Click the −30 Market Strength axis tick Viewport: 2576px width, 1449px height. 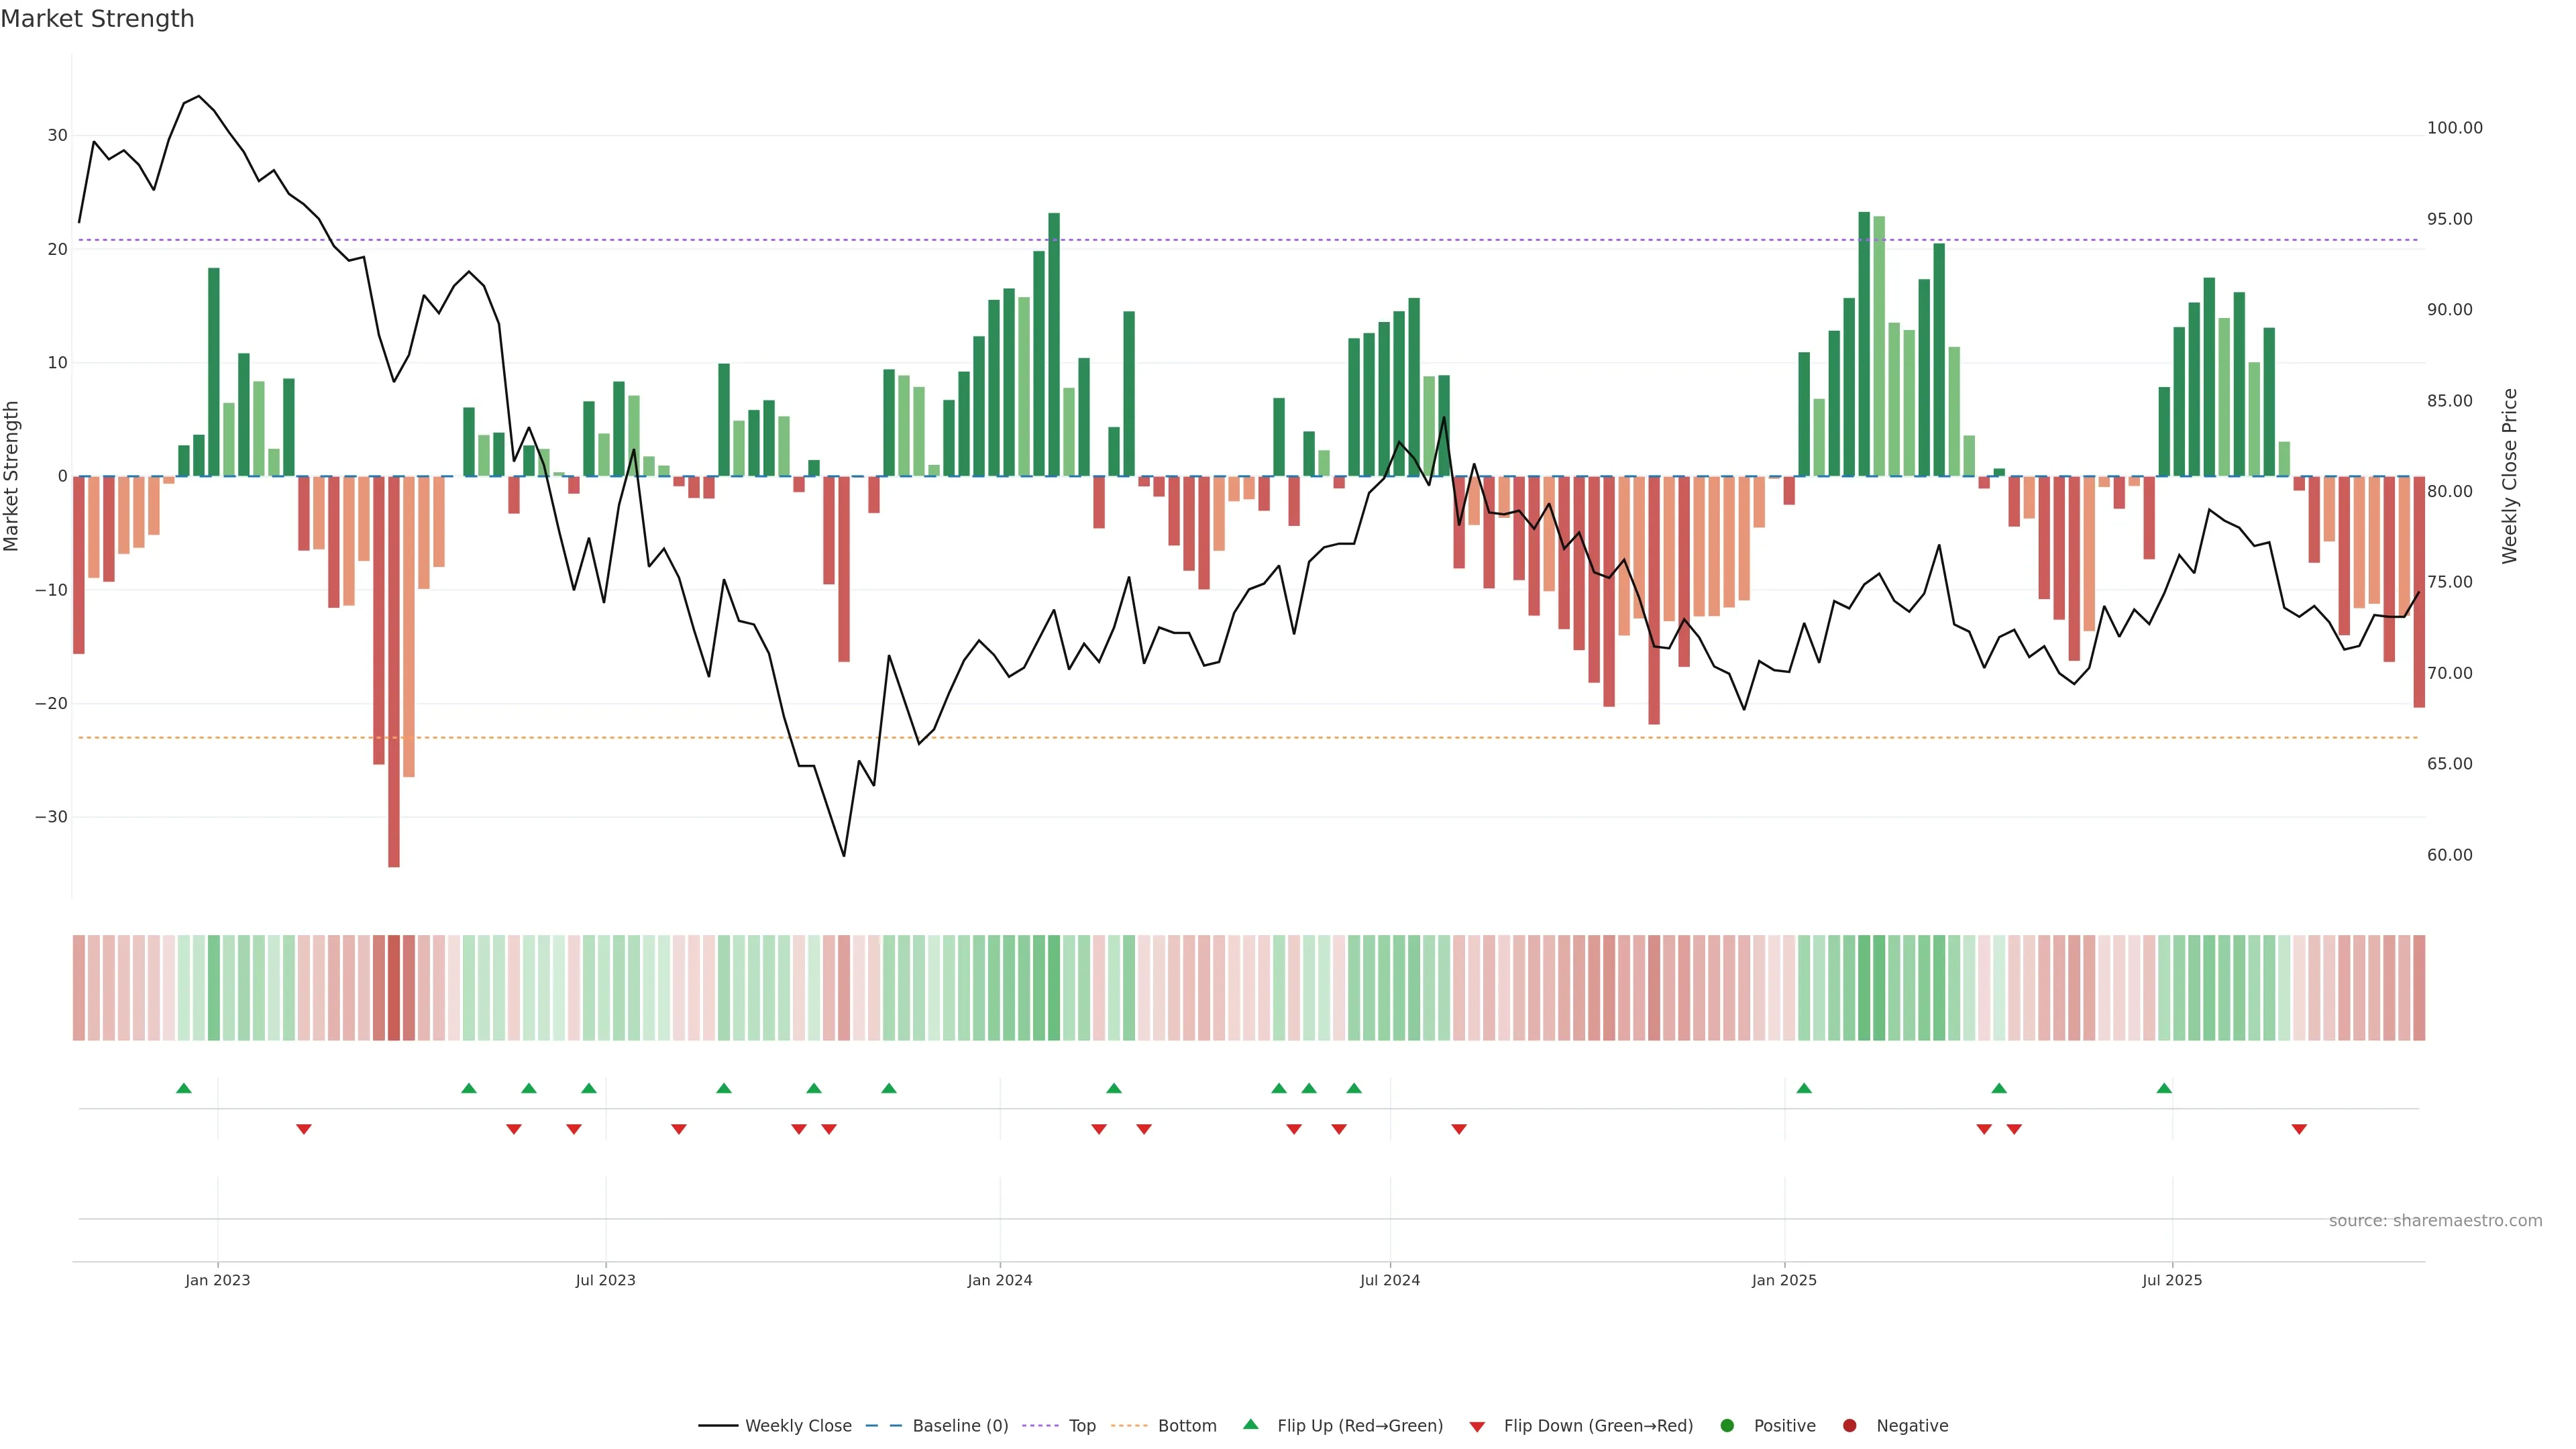tap(51, 817)
